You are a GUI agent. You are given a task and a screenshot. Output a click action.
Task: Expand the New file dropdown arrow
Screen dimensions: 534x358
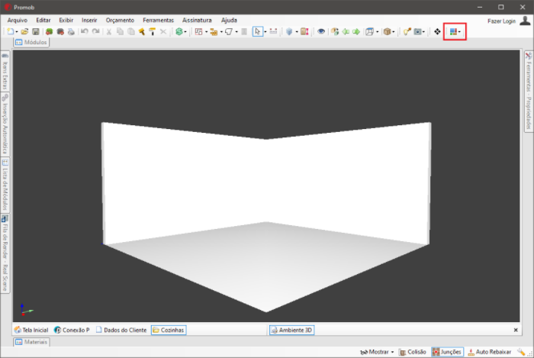coord(17,32)
